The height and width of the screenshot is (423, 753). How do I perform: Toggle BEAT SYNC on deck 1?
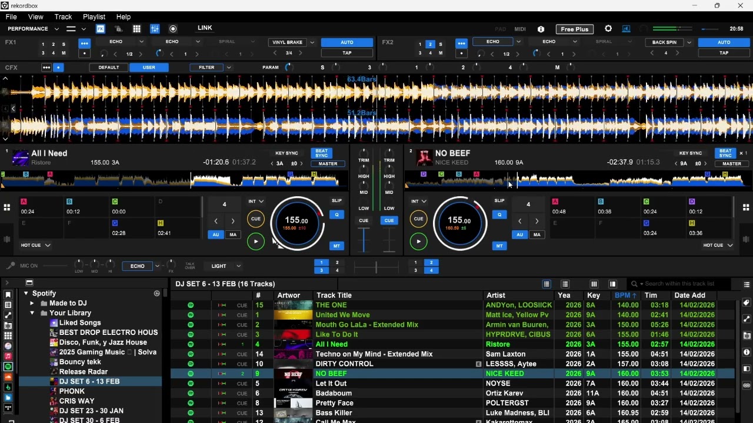coord(321,153)
